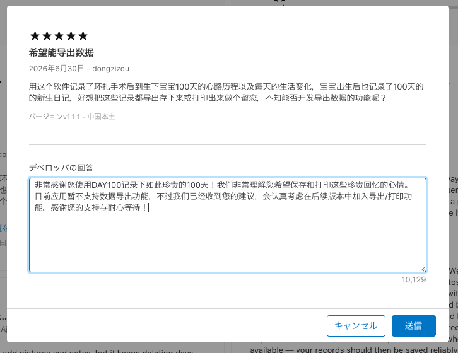This screenshot has height=353, width=458.
Task: Click the five-star rating of the review
Action: click(59, 36)
